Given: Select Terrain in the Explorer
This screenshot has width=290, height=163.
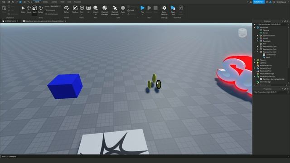Looking at the screenshot, I should pyautogui.click(x=266, y=33).
